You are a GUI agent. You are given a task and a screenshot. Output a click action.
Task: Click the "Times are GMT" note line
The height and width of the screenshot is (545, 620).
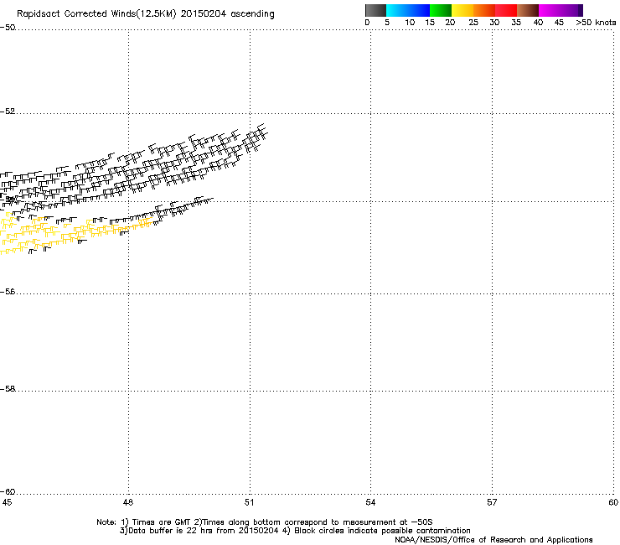click(x=264, y=522)
